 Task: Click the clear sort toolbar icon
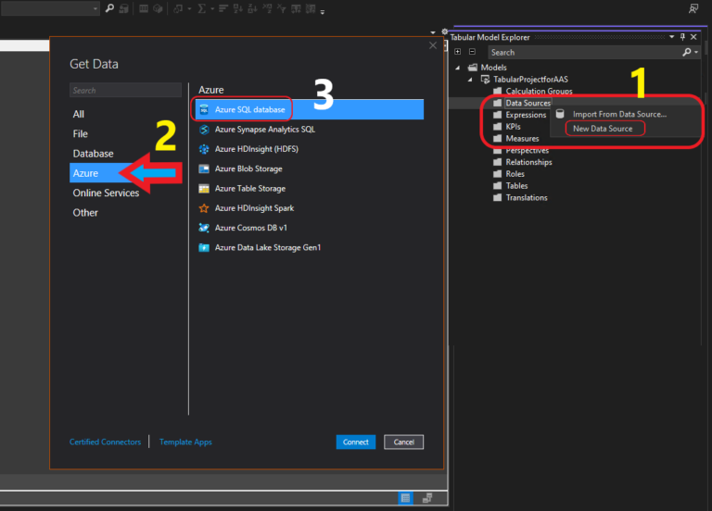coord(267,8)
